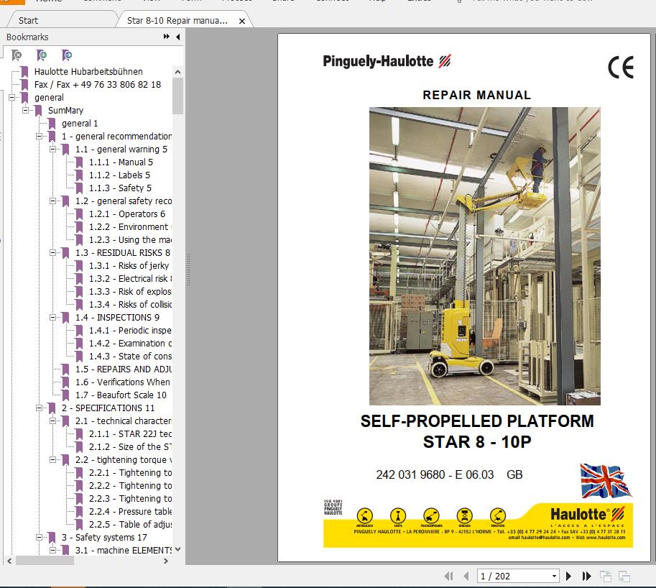Open the page number dropdown
This screenshot has width=656, height=588.
pyautogui.click(x=554, y=576)
